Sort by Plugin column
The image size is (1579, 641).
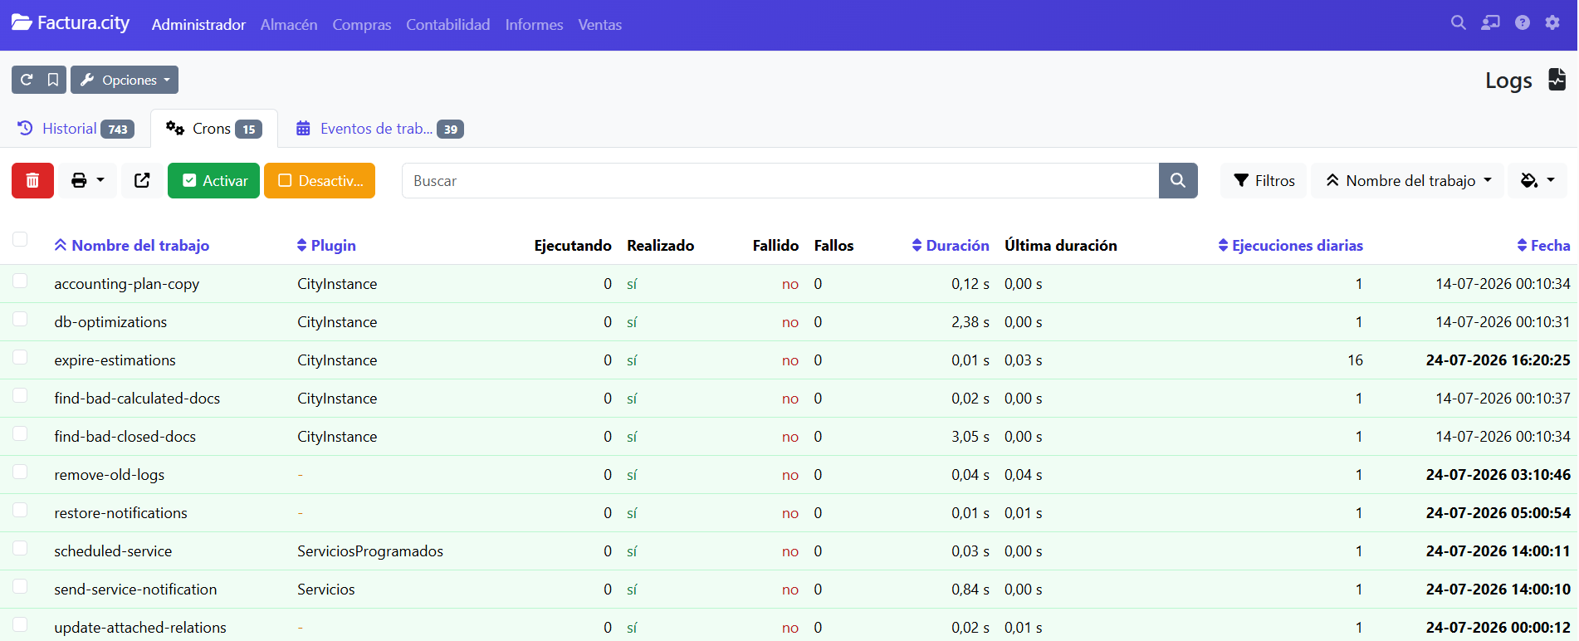pyautogui.click(x=326, y=245)
